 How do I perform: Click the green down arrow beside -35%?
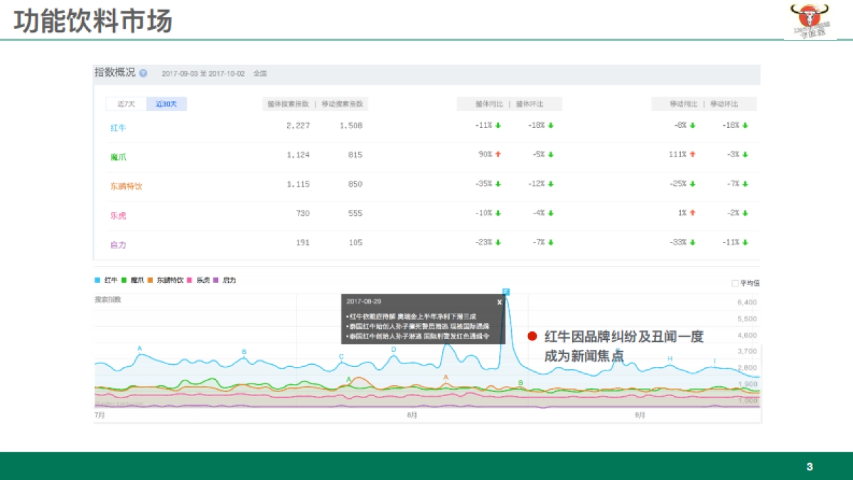[498, 183]
